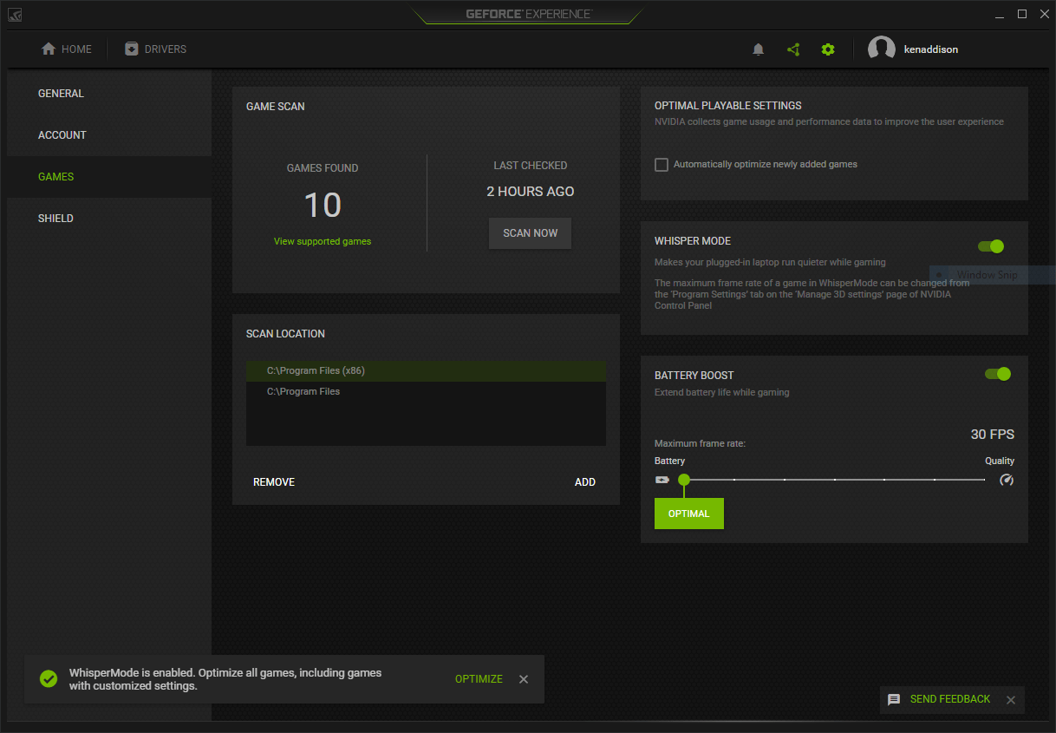Click Scan Now to check for games
This screenshot has width=1056, height=733.
(530, 232)
